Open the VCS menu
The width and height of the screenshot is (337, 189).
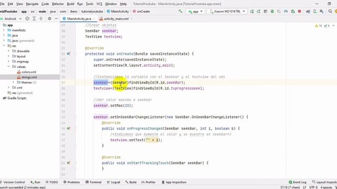(100, 4)
